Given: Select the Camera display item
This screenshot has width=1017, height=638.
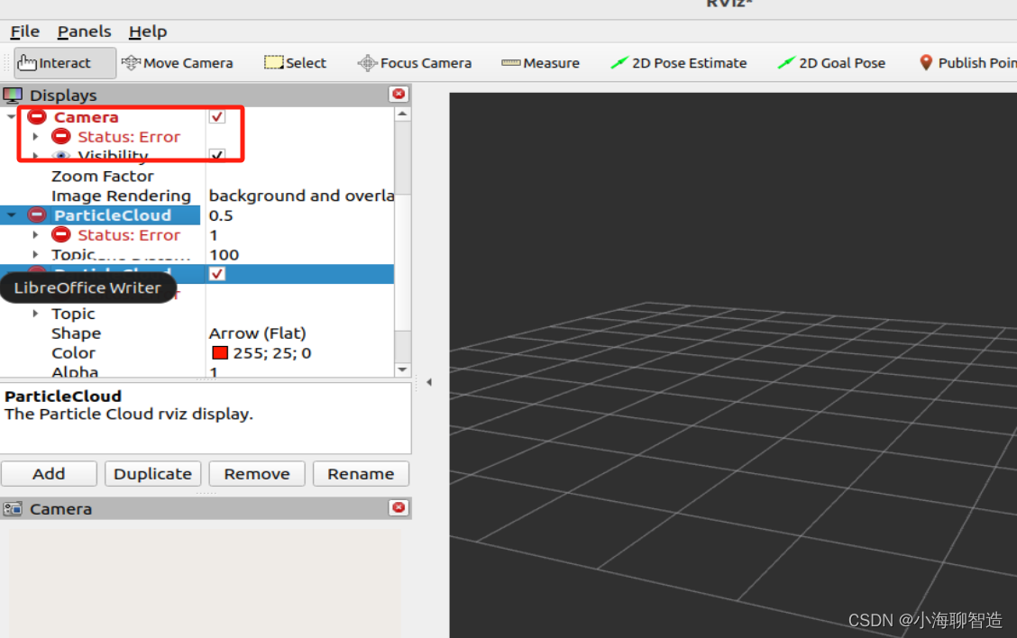Looking at the screenshot, I should pyautogui.click(x=87, y=117).
